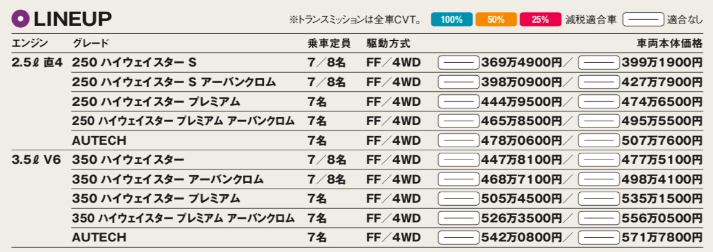This screenshot has height=252, width=713.
Task: Click the 369万4900円 FF price
Action: (x=521, y=63)
